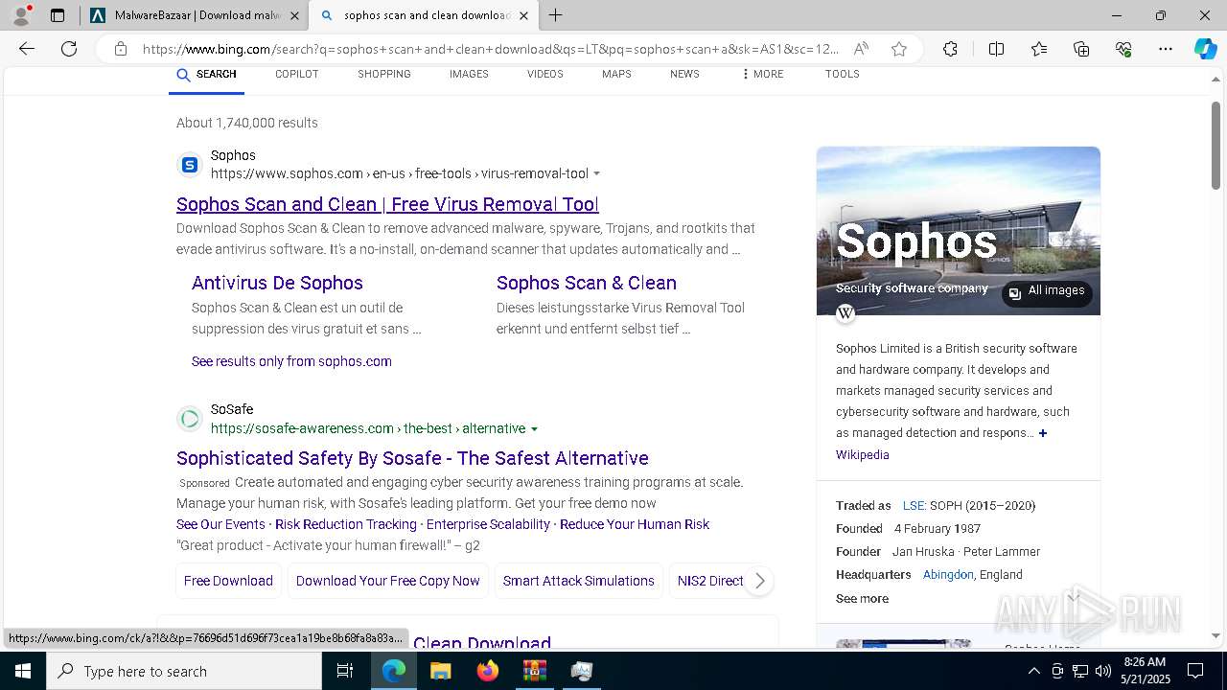Open Sophisticated Safety By Sosafe ad link
Image resolution: width=1227 pixels, height=690 pixels.
pyautogui.click(x=412, y=458)
